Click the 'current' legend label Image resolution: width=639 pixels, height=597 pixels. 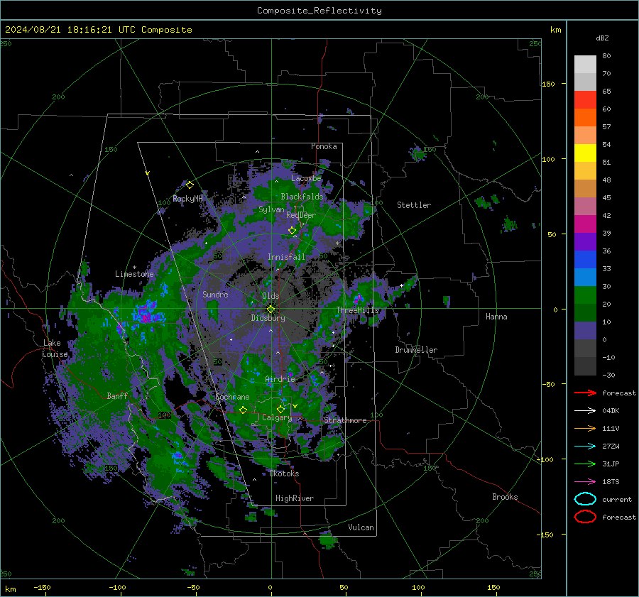pos(617,499)
